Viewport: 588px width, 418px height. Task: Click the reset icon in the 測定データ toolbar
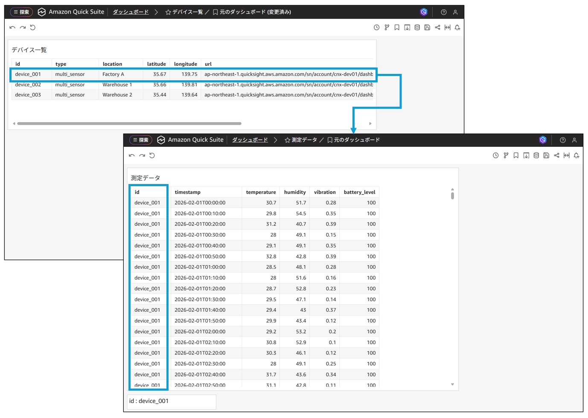152,155
